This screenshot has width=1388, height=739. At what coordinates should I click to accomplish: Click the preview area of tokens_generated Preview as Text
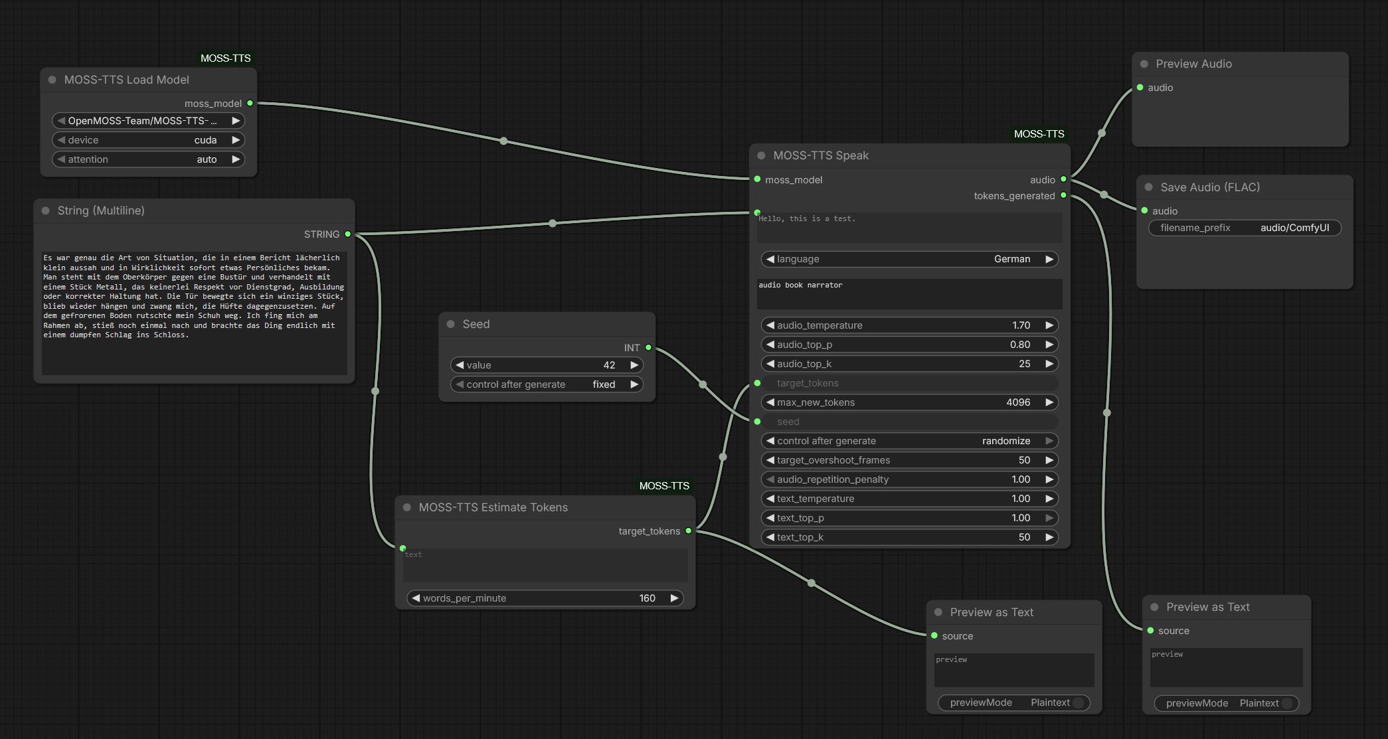[1227, 667]
